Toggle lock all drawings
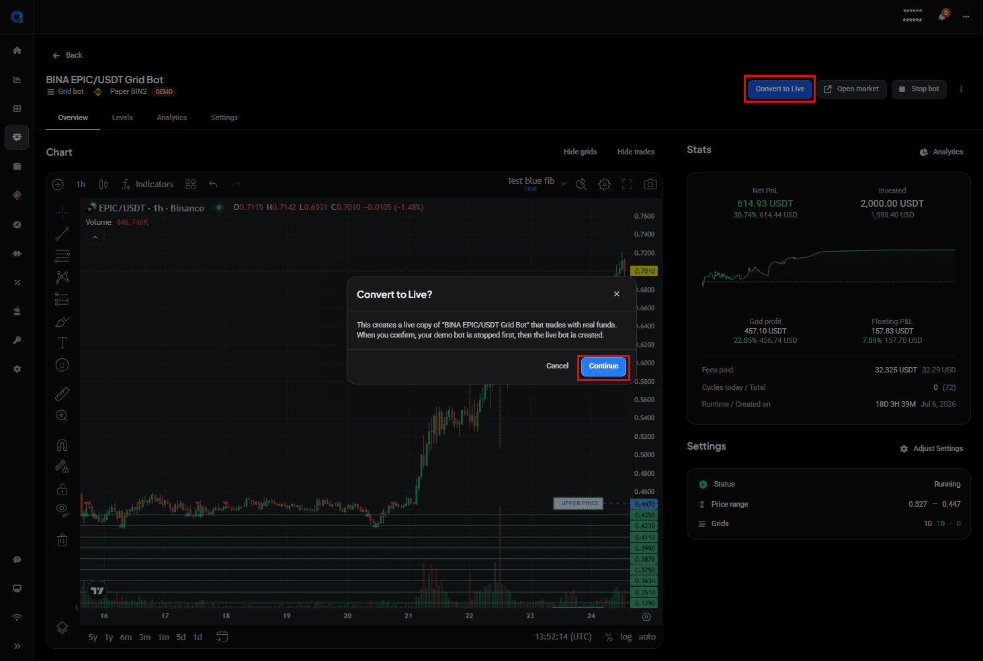 [62, 489]
